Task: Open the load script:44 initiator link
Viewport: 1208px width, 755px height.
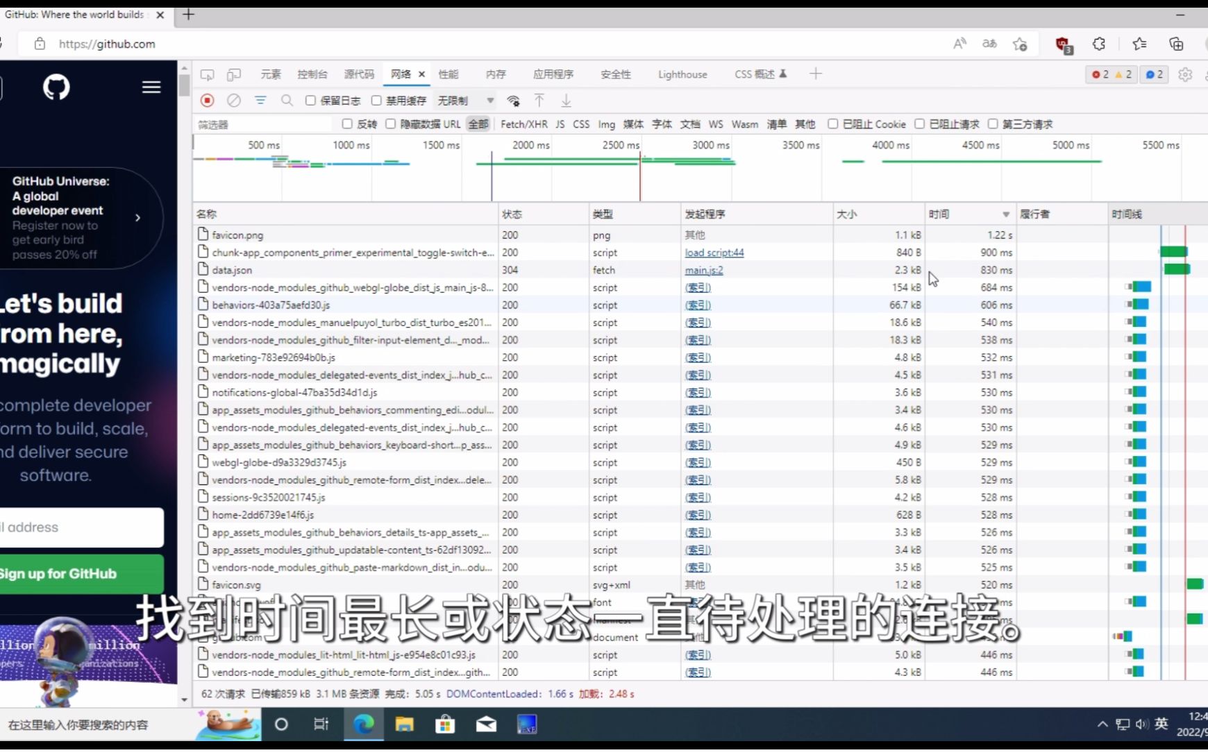Action: (714, 253)
